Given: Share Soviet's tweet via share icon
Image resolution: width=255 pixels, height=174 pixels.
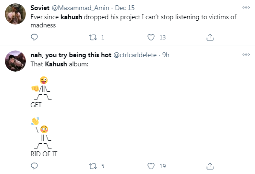Looking at the screenshot, I should [210, 37].
